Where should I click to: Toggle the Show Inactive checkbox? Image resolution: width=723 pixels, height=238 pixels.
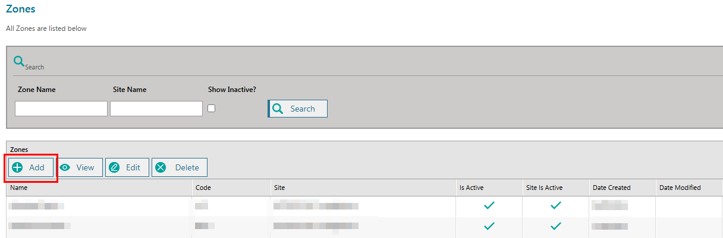tap(211, 108)
